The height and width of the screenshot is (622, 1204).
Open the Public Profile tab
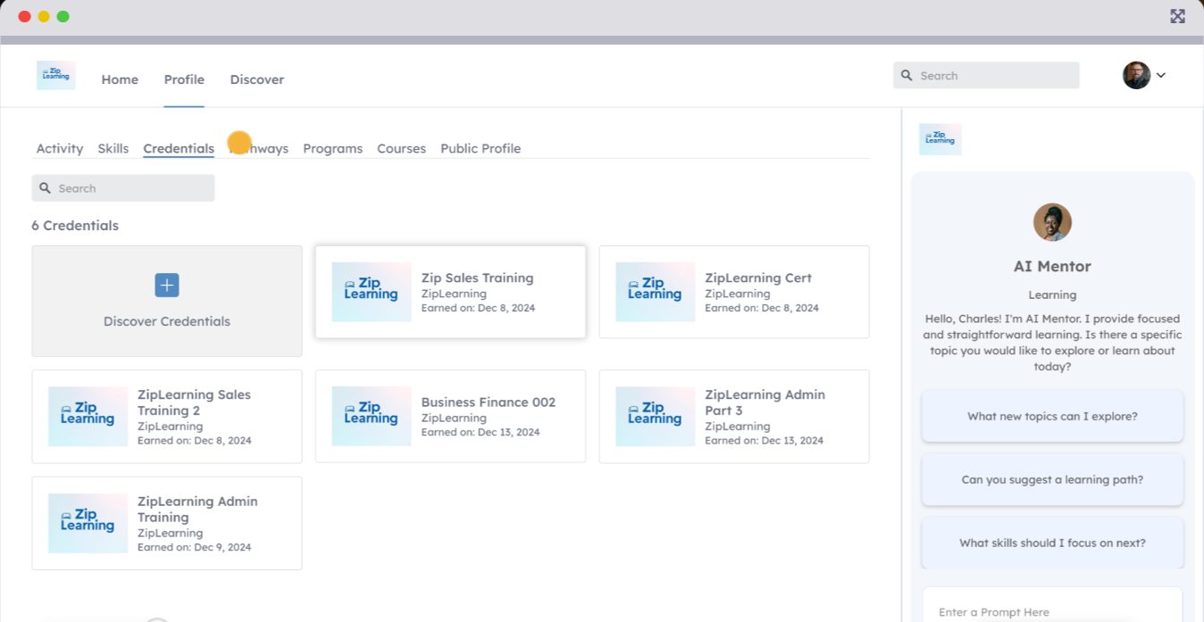point(481,148)
